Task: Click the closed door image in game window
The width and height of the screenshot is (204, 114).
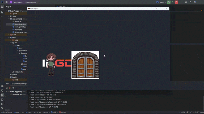Action: 85,65
